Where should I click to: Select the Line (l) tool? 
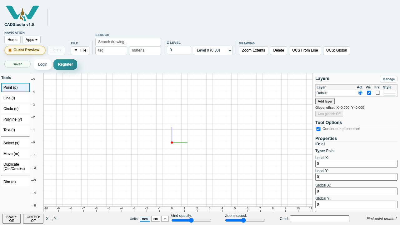15,98
